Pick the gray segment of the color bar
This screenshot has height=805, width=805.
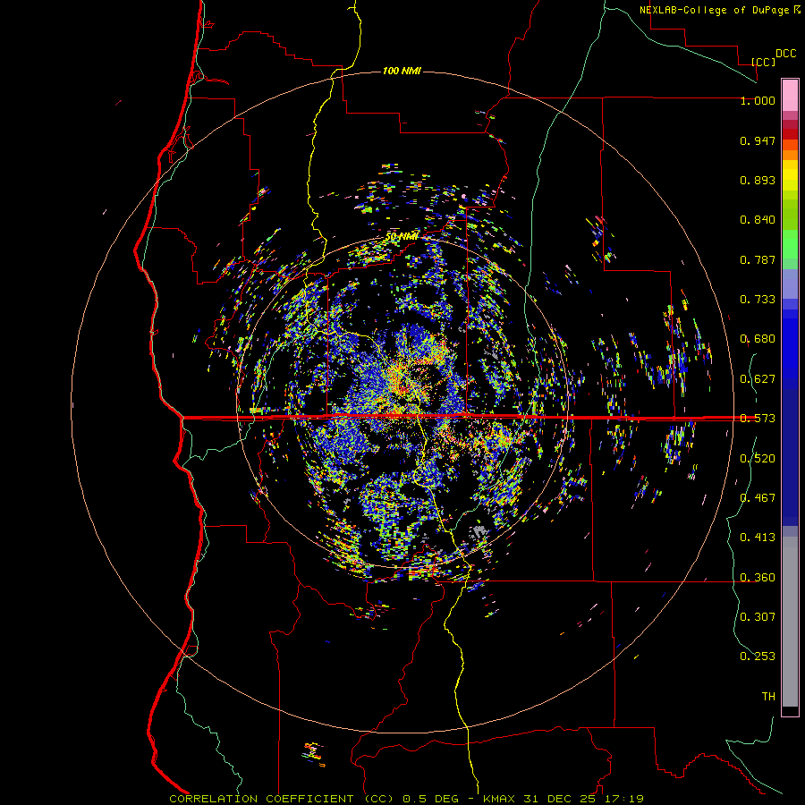[x=790, y=622]
